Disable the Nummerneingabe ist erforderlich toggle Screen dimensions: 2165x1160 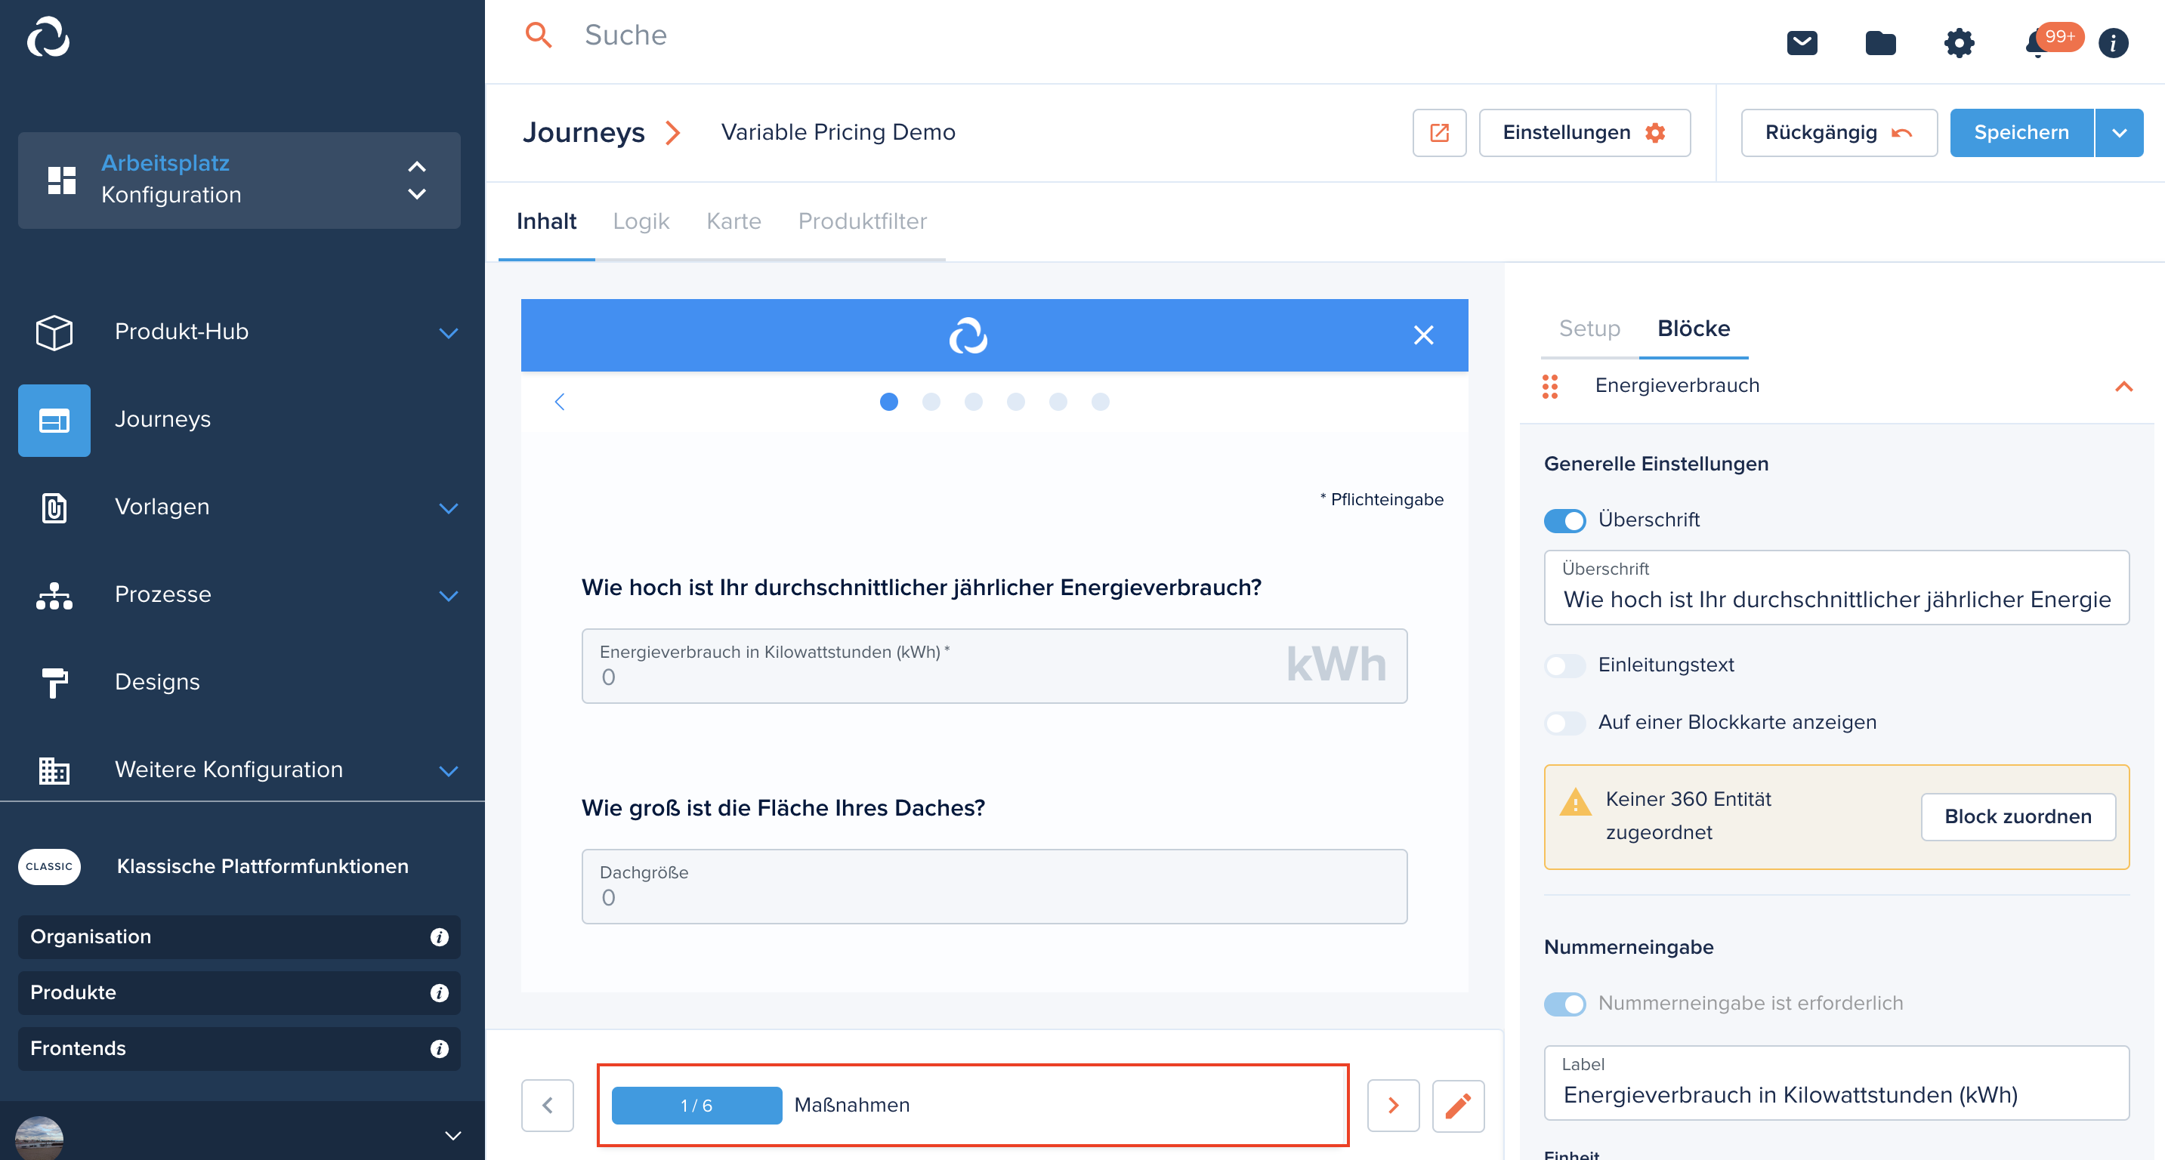(1565, 1002)
